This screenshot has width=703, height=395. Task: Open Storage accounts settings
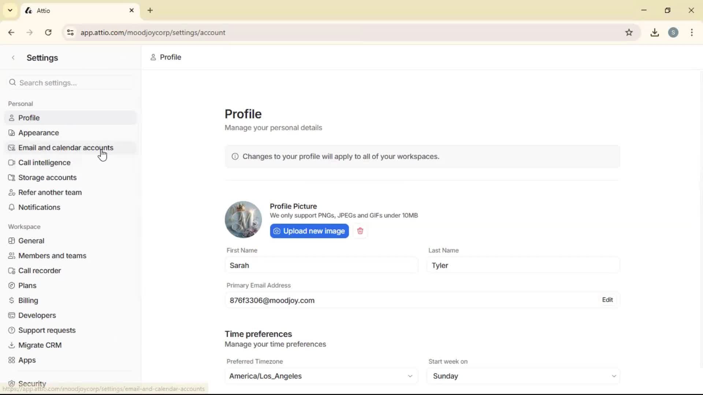(71, 178)
